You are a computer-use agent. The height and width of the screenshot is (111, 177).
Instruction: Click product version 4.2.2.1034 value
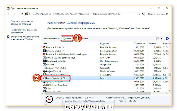coord(88,98)
